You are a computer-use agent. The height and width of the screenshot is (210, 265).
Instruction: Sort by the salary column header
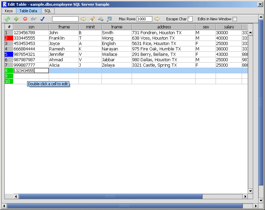[x=229, y=27]
